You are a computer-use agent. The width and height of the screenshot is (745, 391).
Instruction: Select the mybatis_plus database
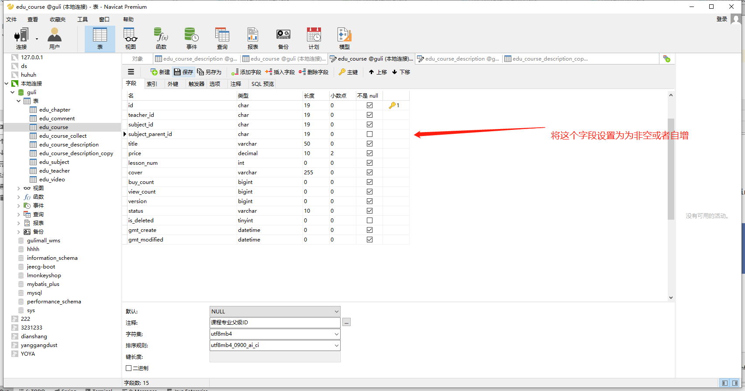point(43,284)
